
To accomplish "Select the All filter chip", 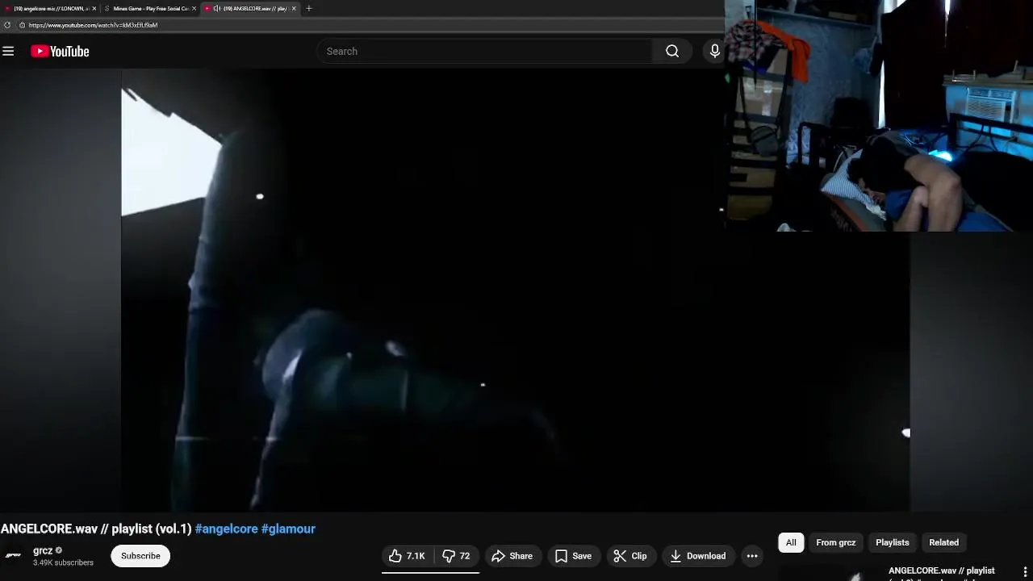I will 791,542.
